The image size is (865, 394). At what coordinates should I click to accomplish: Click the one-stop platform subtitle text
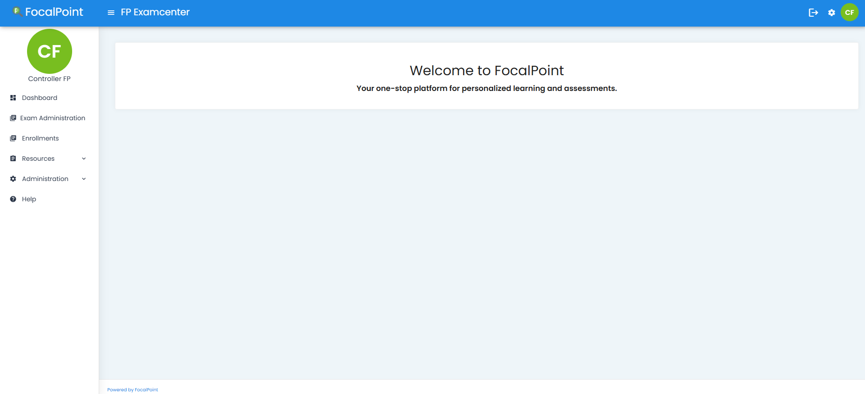[x=487, y=88]
